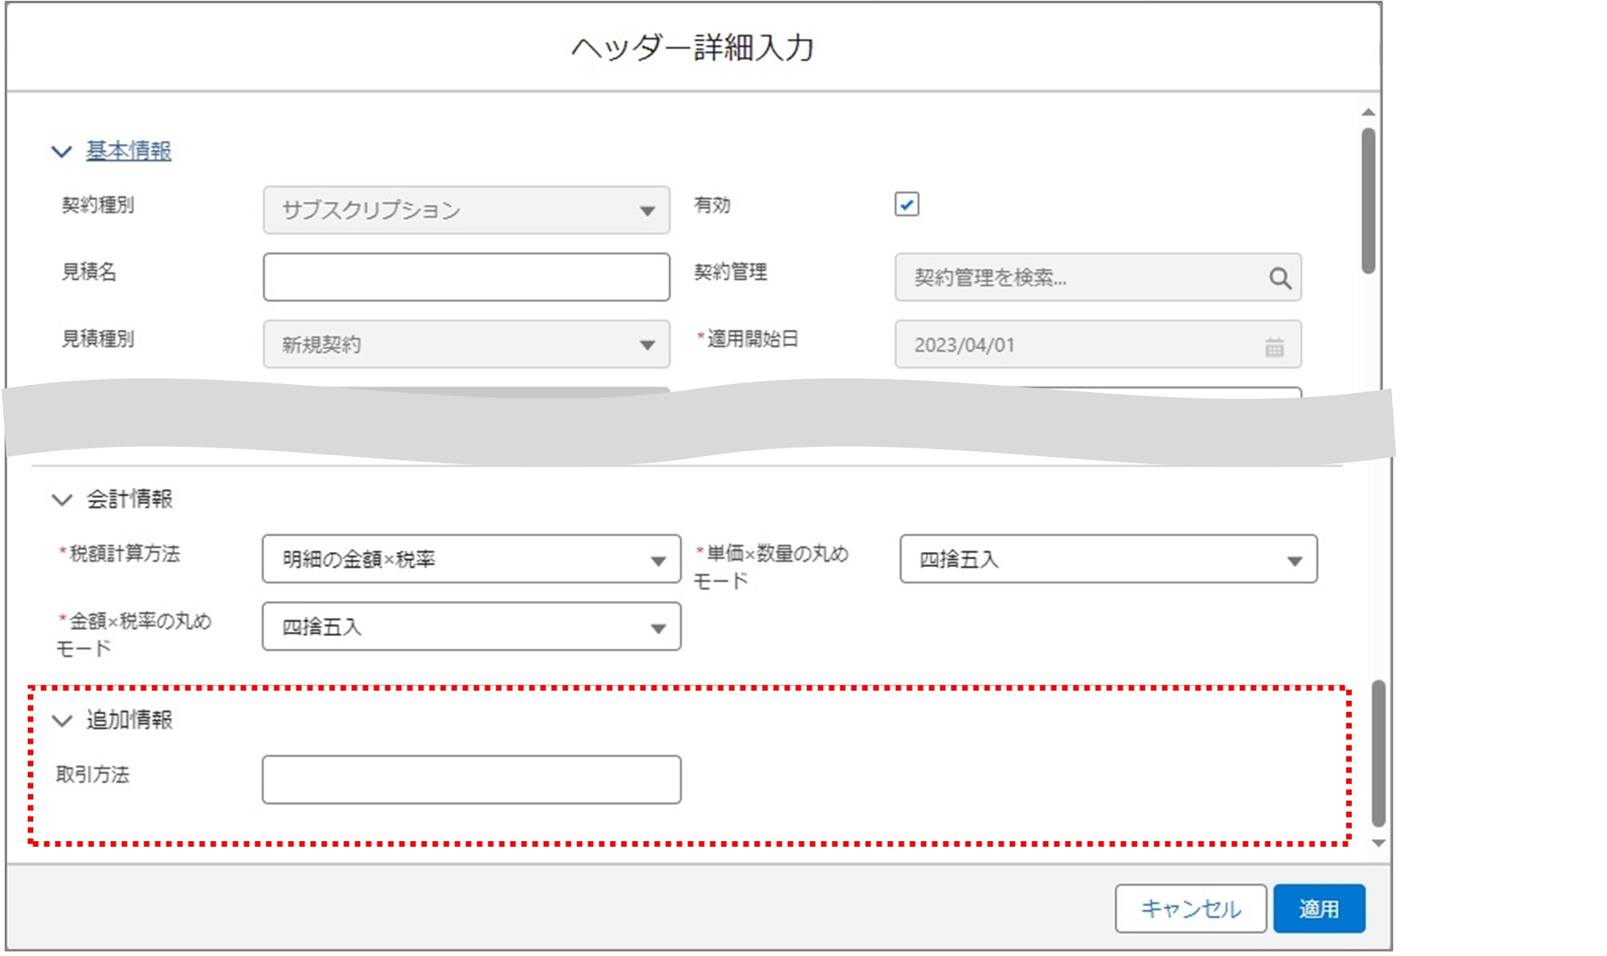The height and width of the screenshot is (956, 1607).
Task: Open the 契約種別 dropdown
Action: tap(466, 210)
